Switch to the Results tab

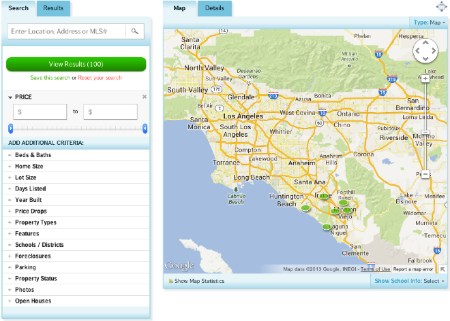tap(53, 8)
